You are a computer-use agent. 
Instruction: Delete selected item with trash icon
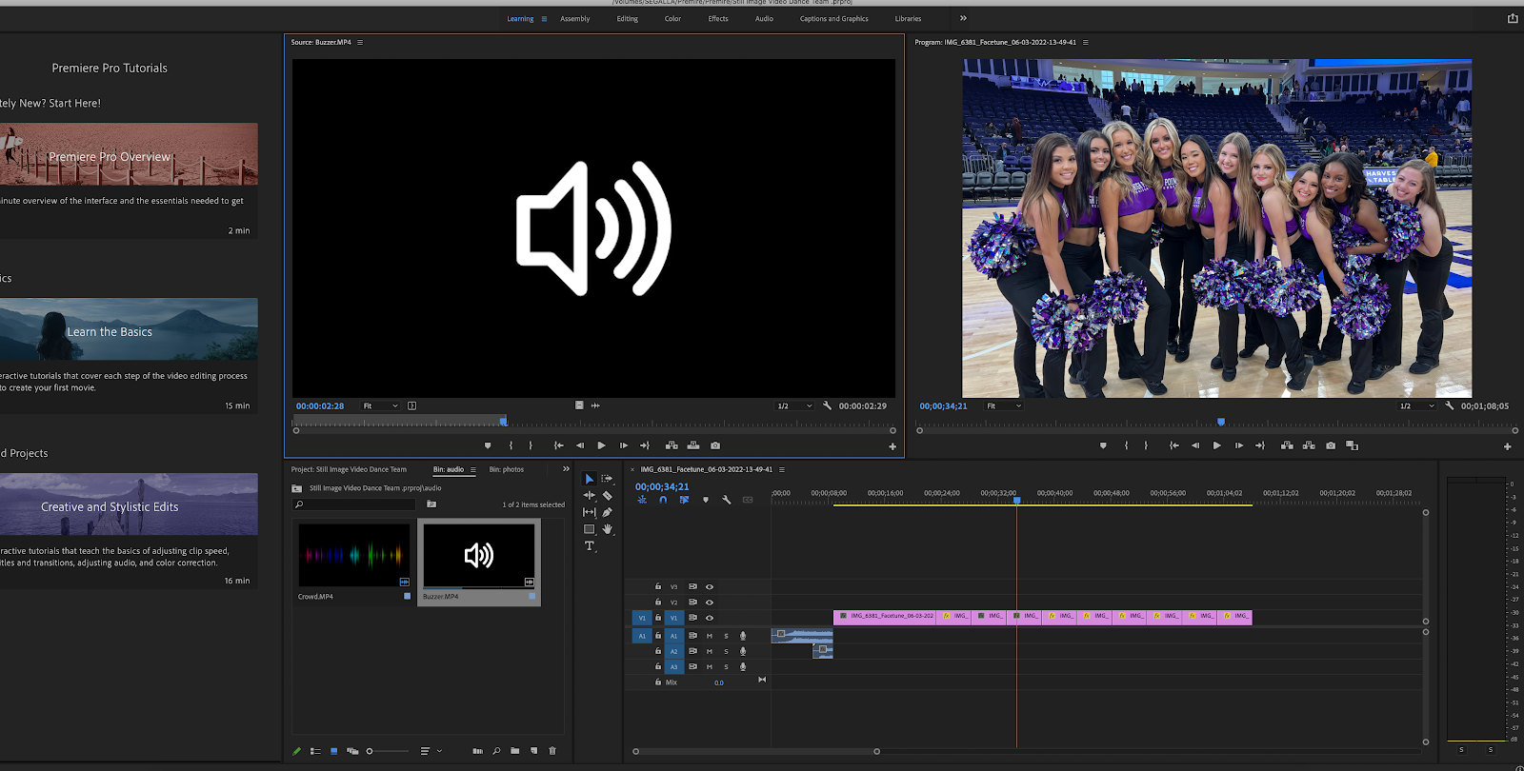(x=552, y=751)
